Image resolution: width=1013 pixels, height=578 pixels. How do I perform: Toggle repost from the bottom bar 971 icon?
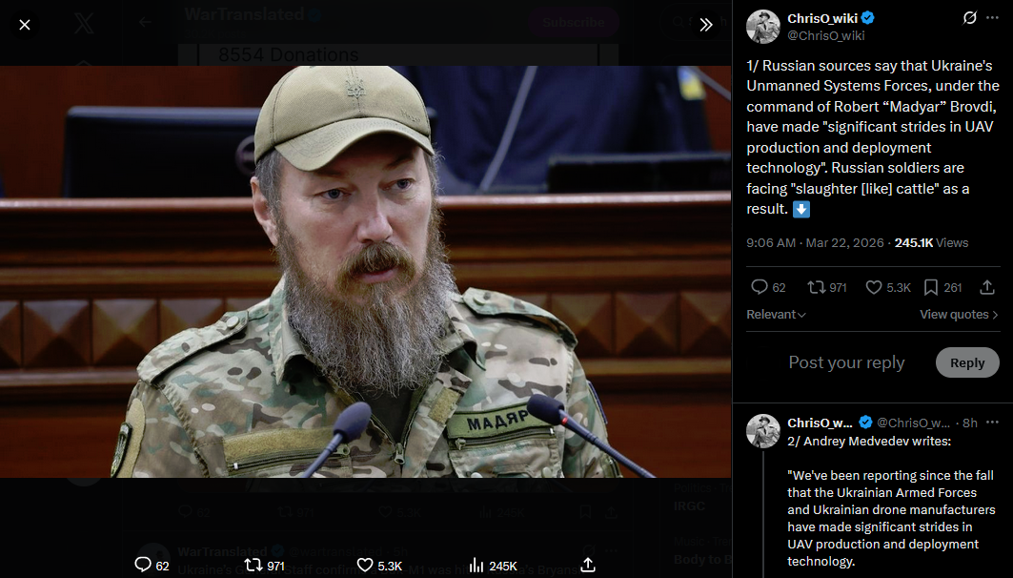[253, 565]
